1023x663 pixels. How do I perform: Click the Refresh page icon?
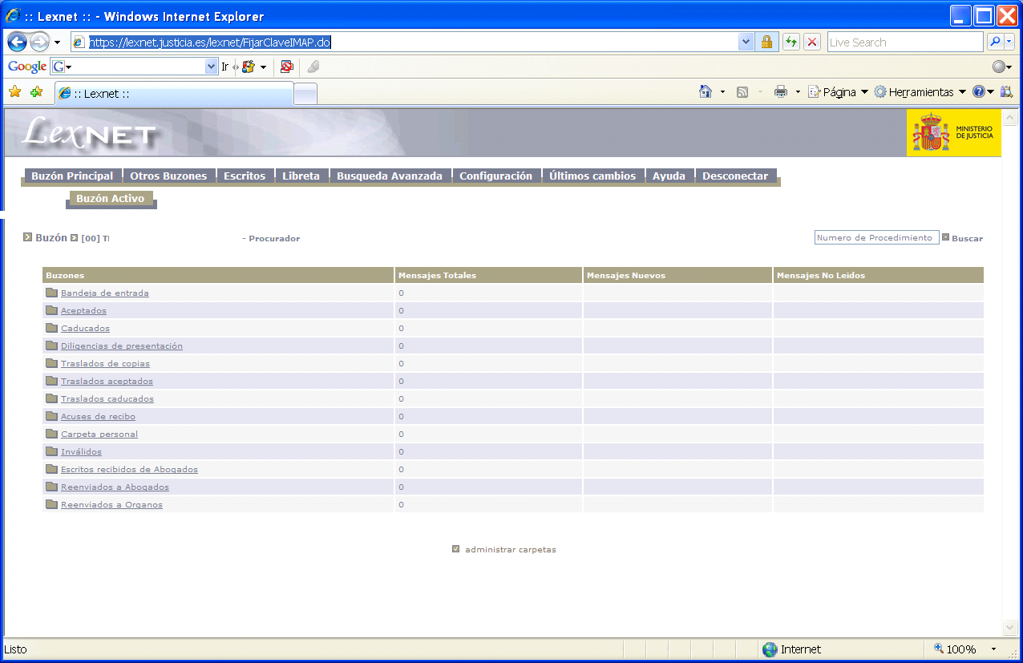791,42
